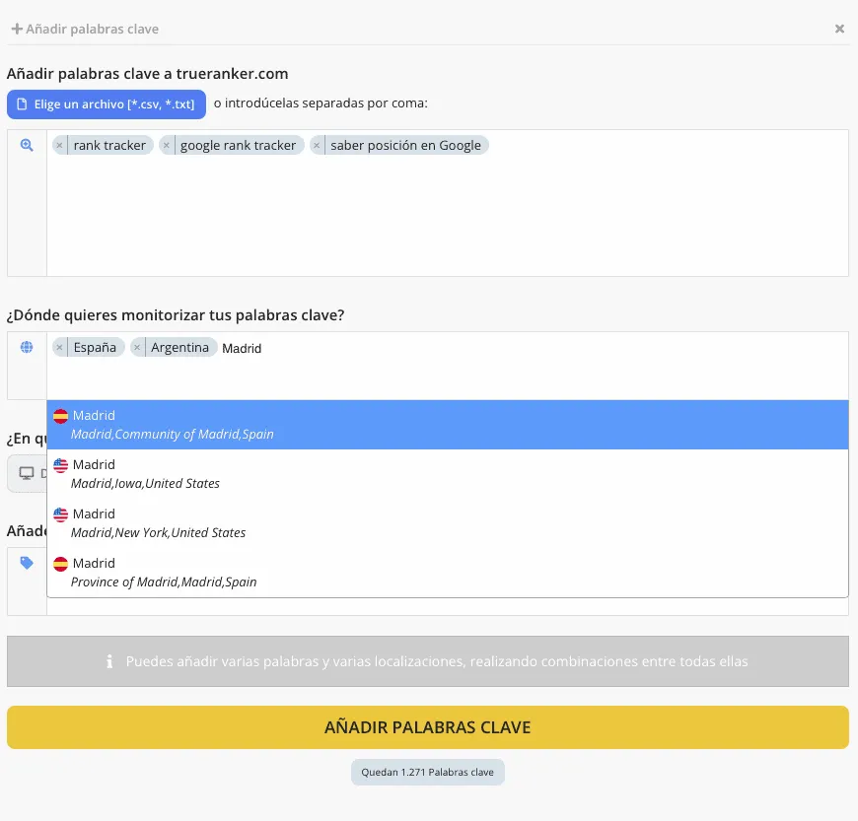
Task: Click Spain flag beside Province of Madrid
Action: pos(61,564)
